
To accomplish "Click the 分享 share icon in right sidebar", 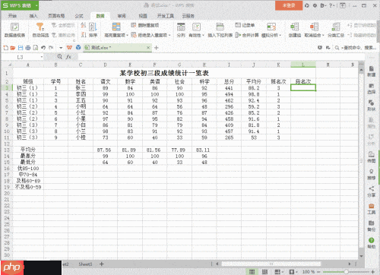I will click(372, 188).
